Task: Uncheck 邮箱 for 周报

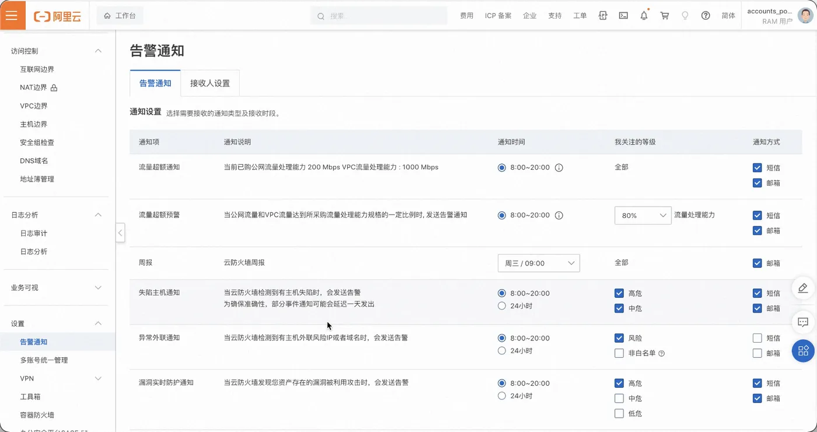Action: pyautogui.click(x=757, y=263)
